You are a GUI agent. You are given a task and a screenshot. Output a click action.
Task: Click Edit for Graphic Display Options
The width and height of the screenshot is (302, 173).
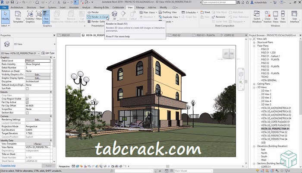(x=38, y=78)
